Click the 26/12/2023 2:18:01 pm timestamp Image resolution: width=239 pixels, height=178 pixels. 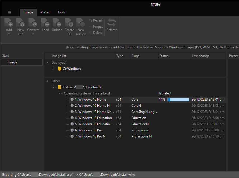coord(208,99)
